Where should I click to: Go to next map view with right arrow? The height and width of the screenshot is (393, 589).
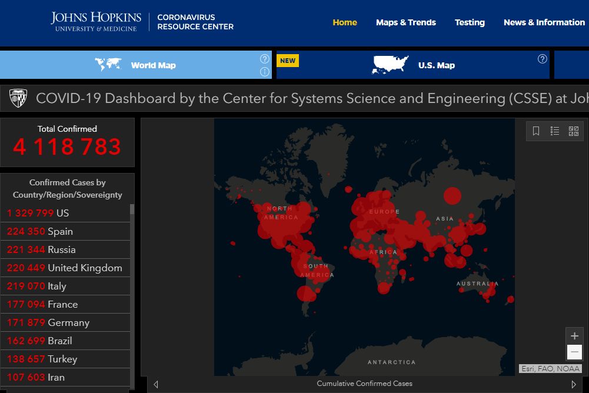[x=574, y=384]
